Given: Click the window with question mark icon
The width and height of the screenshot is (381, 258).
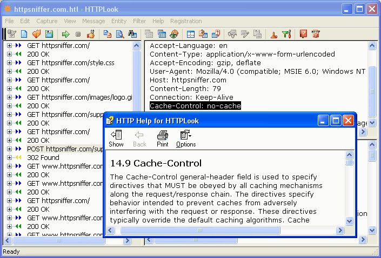Looking at the screenshot, I should (x=216, y=34).
